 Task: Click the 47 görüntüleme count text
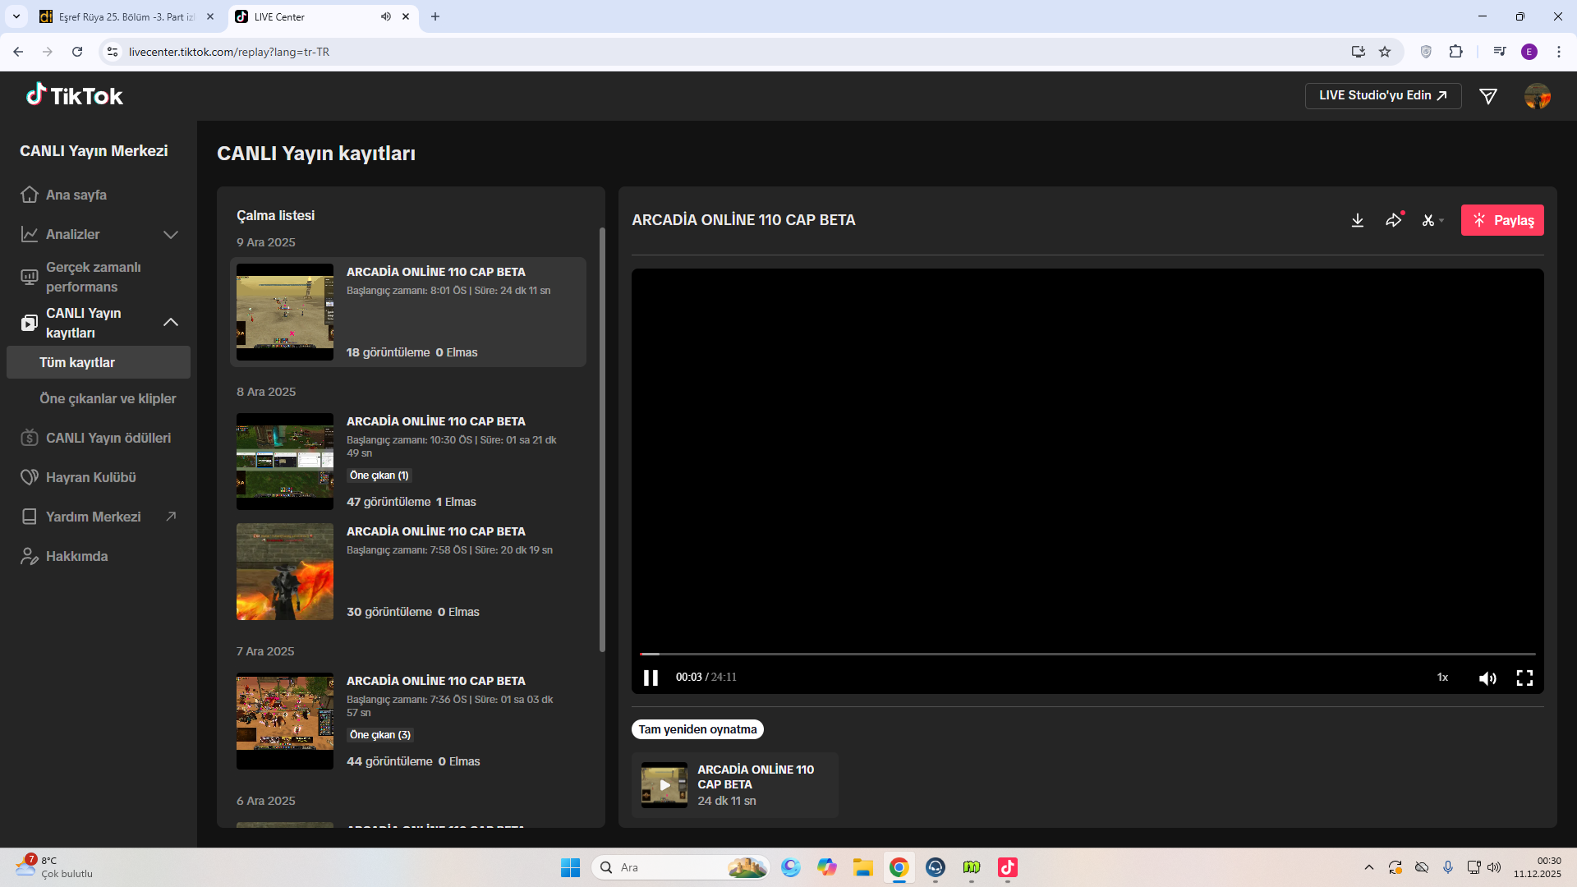(x=389, y=502)
